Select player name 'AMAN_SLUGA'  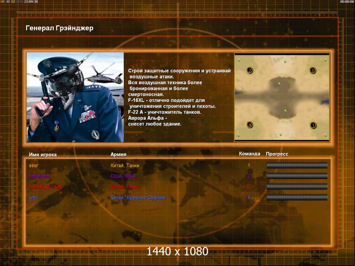pyautogui.click(x=45, y=187)
